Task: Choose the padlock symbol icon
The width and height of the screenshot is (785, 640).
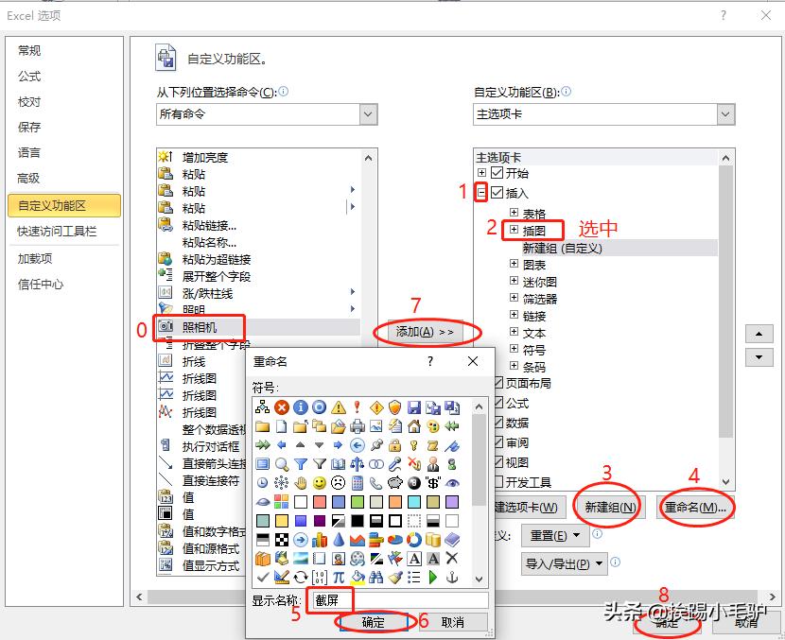Action: [x=393, y=445]
